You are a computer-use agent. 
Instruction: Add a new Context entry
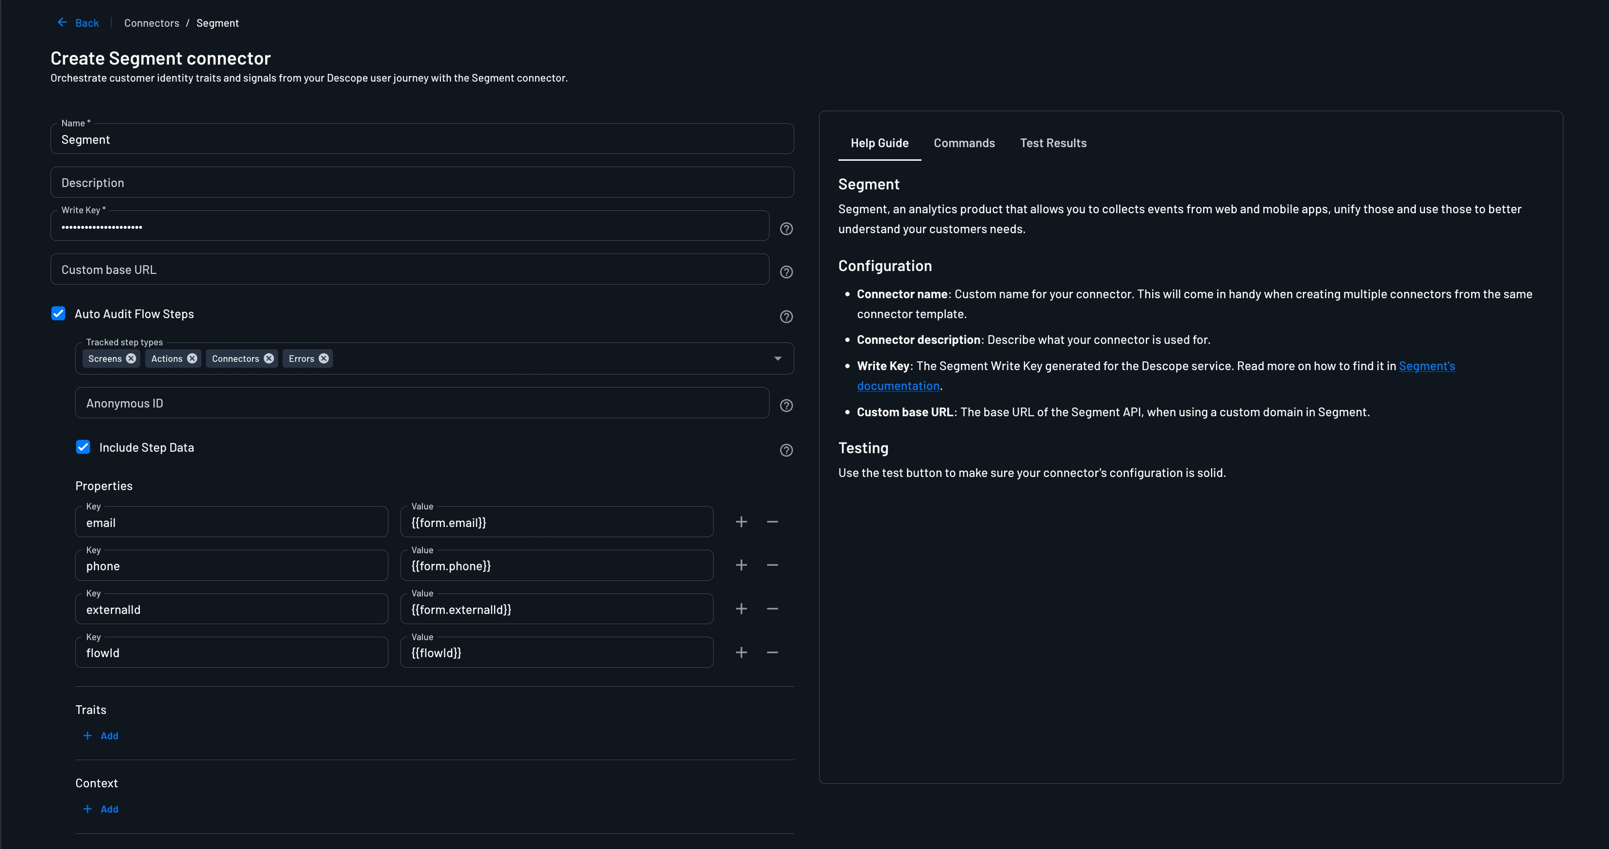(x=101, y=809)
